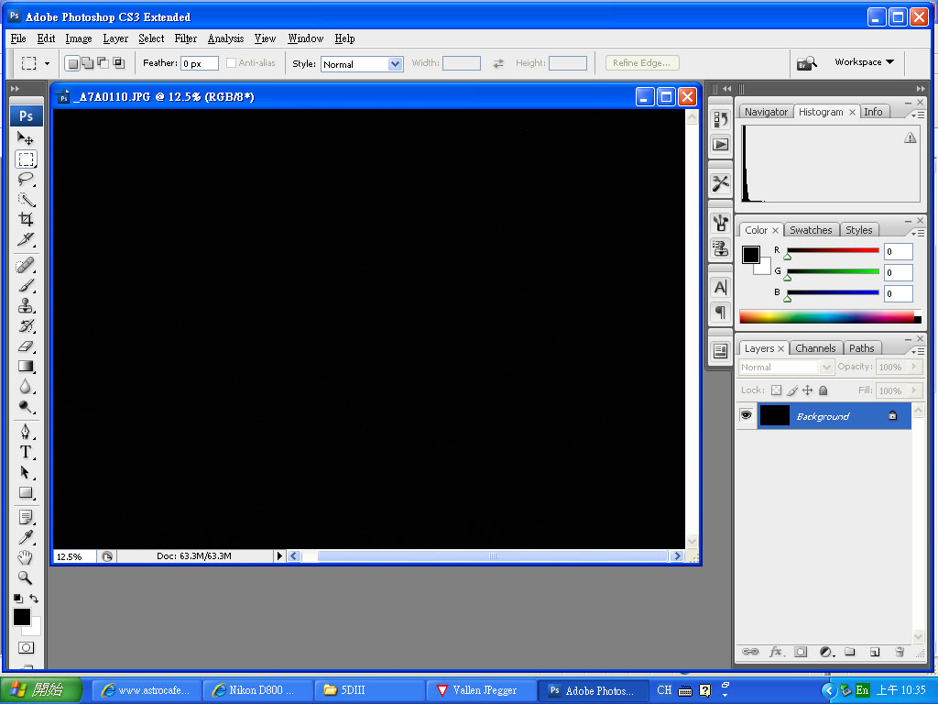Pick the Clone Stamp tool
This screenshot has height=704, width=938.
coord(26,306)
